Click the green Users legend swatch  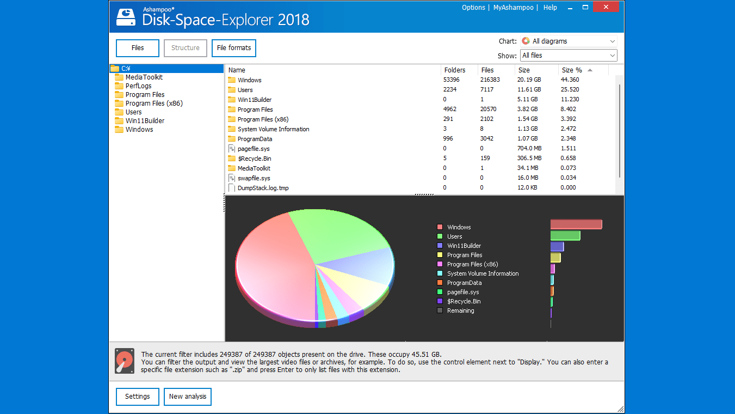pyautogui.click(x=440, y=236)
